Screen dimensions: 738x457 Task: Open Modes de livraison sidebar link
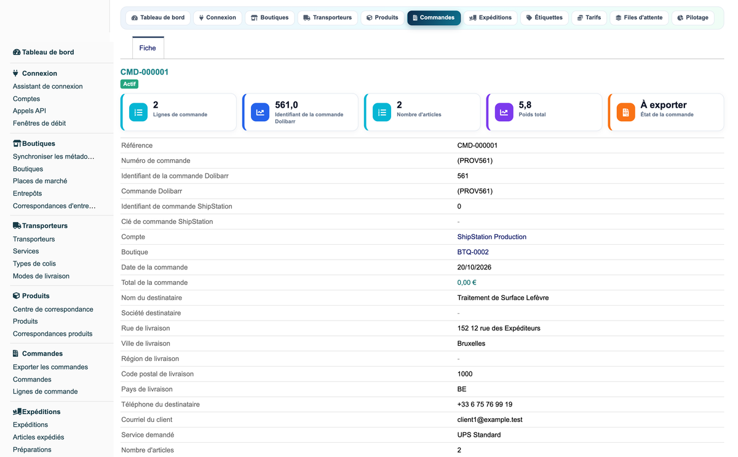coord(41,276)
